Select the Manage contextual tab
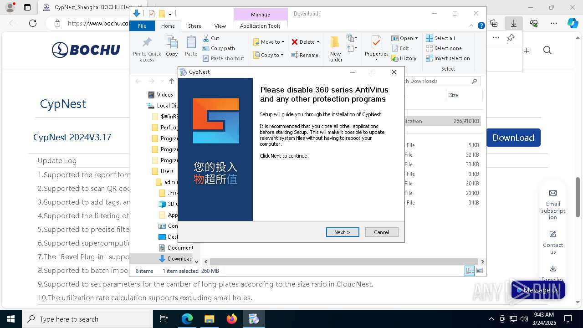 click(x=261, y=15)
